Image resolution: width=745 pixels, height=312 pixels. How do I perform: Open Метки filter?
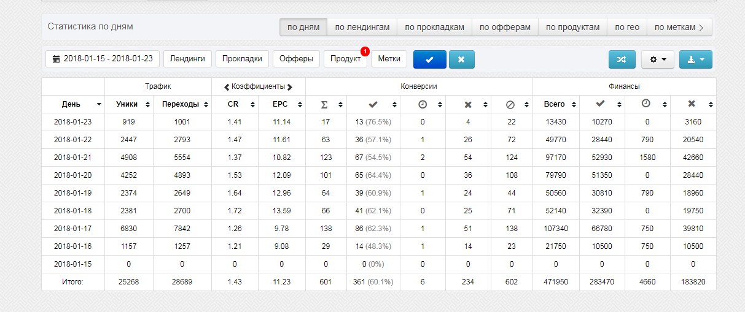coord(389,59)
